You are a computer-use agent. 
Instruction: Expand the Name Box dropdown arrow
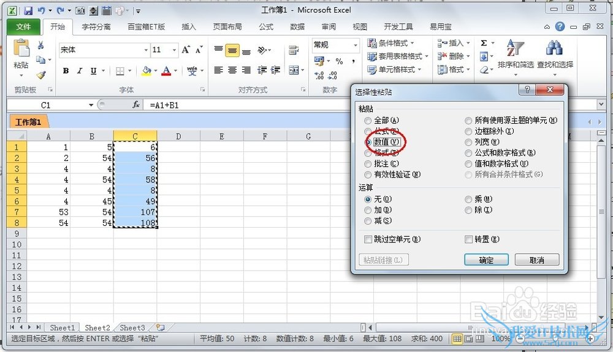91,105
